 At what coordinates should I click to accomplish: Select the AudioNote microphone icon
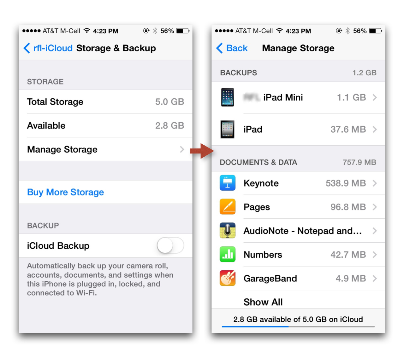point(227,231)
